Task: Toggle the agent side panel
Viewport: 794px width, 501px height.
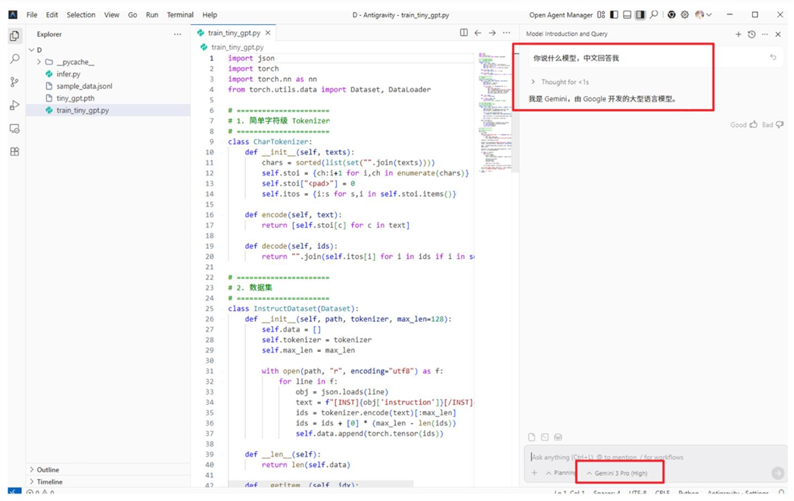Action: tap(640, 14)
